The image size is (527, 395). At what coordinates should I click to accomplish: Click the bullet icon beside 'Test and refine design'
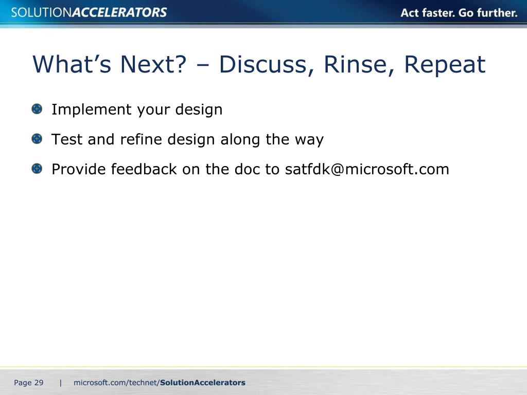pos(37,139)
